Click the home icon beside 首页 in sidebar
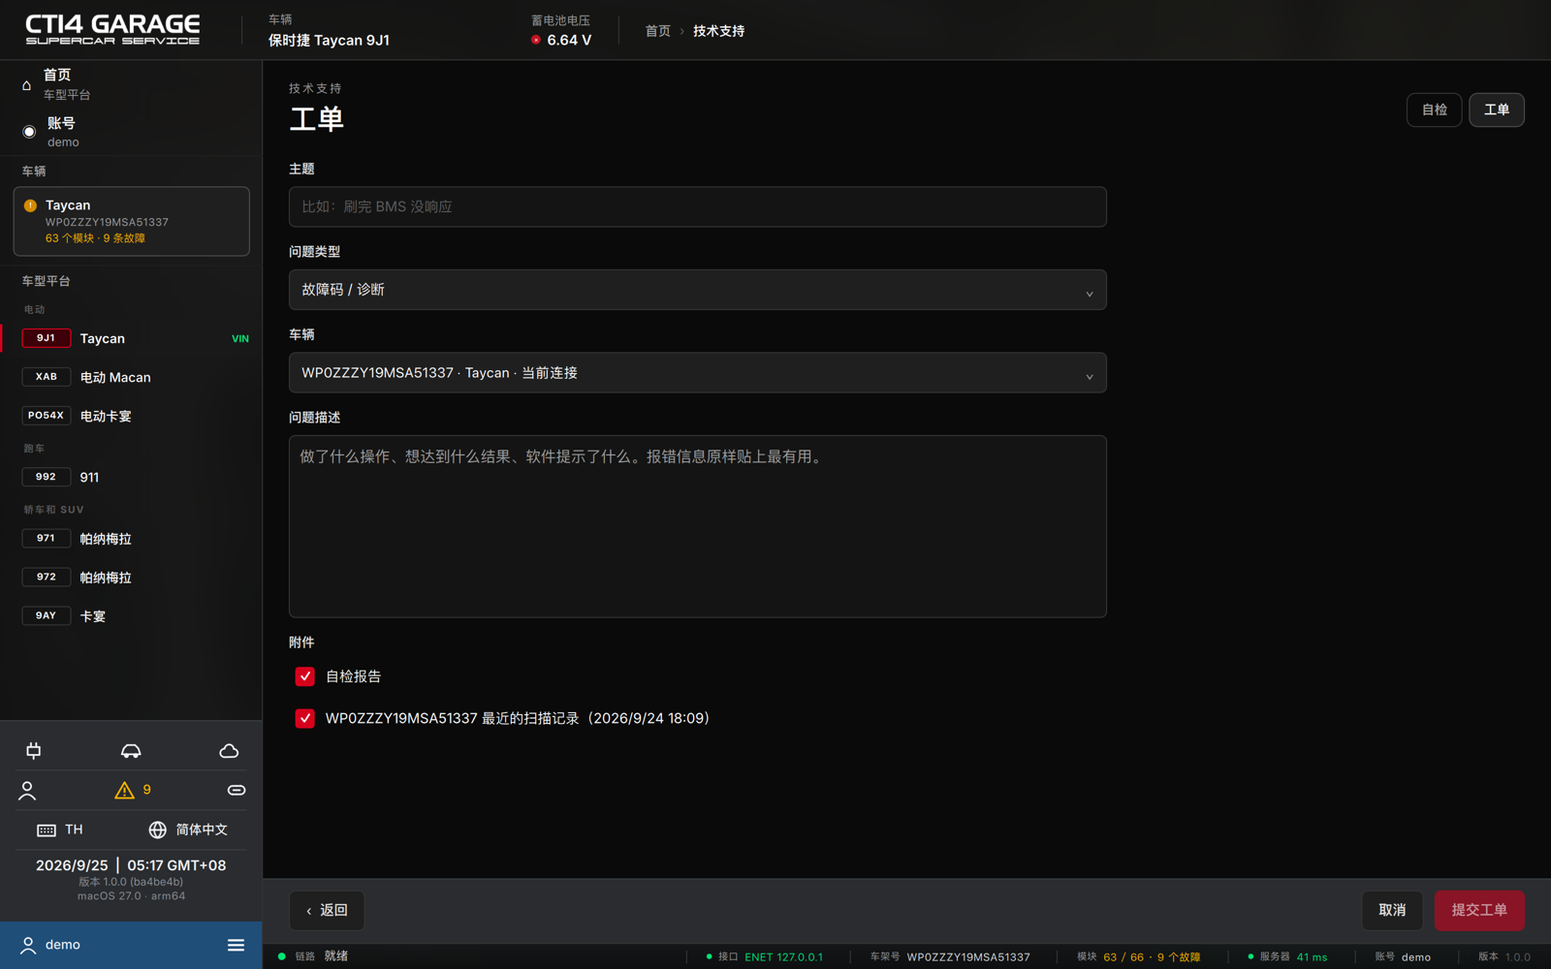 [x=27, y=85]
